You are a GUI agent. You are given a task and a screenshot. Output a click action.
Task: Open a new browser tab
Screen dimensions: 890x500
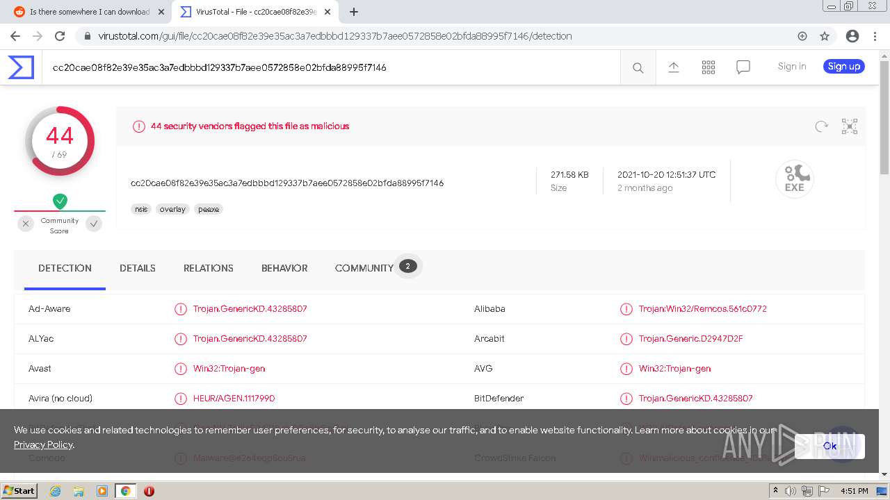(x=354, y=12)
